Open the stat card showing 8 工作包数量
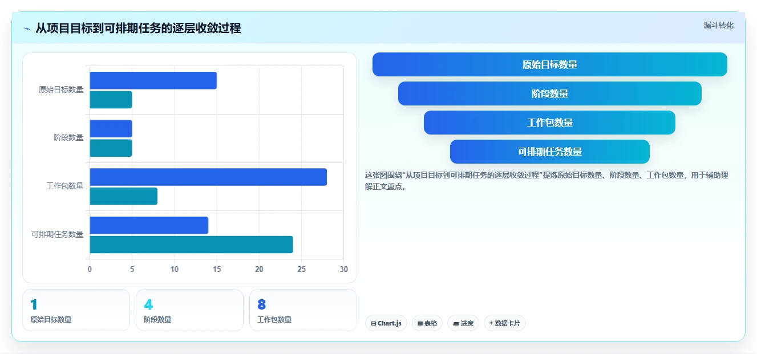This screenshot has height=354, width=757. 303,310
